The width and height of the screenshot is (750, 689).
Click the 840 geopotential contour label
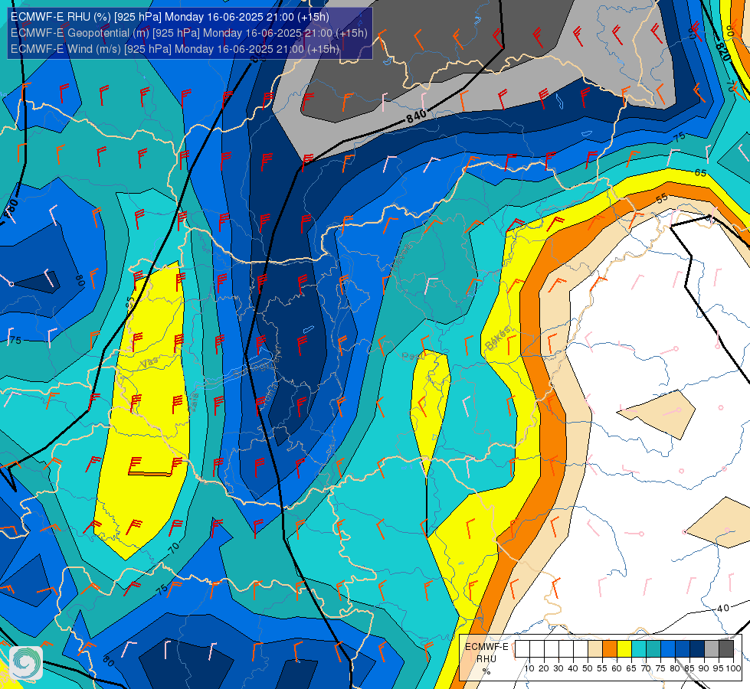pyautogui.click(x=417, y=116)
